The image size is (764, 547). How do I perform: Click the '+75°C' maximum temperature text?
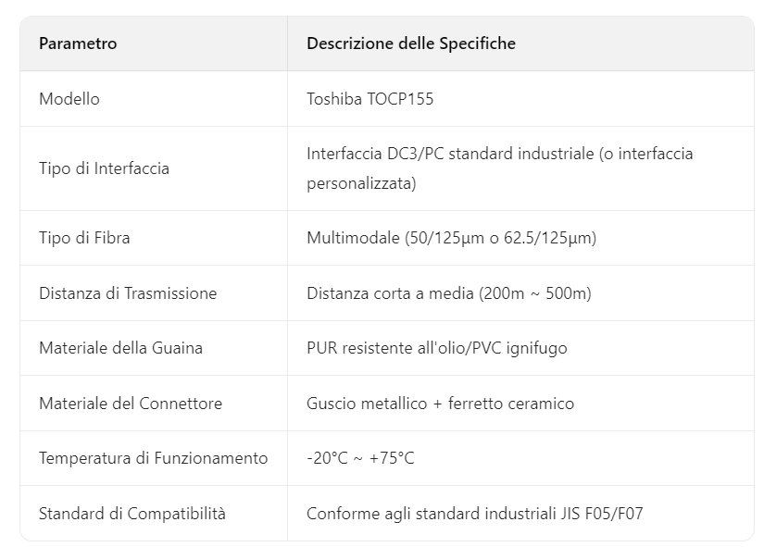tap(391, 458)
